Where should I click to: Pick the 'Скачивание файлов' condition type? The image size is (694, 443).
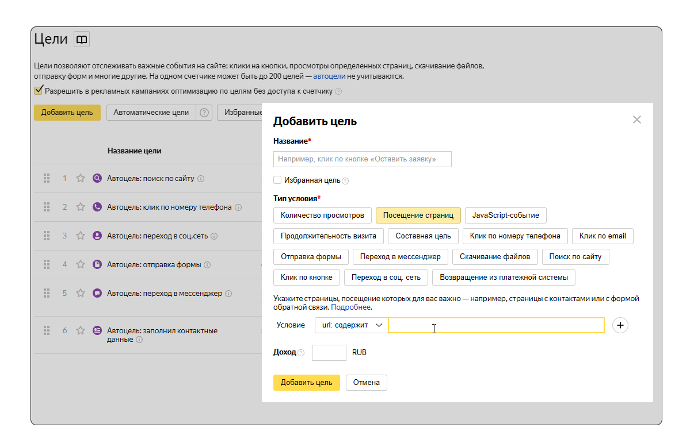tap(495, 257)
